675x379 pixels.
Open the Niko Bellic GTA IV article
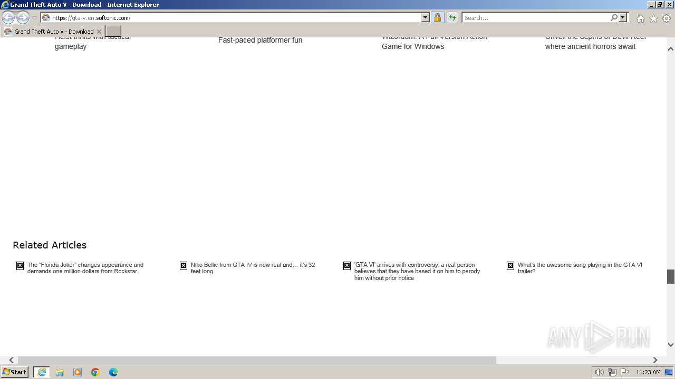tap(253, 268)
